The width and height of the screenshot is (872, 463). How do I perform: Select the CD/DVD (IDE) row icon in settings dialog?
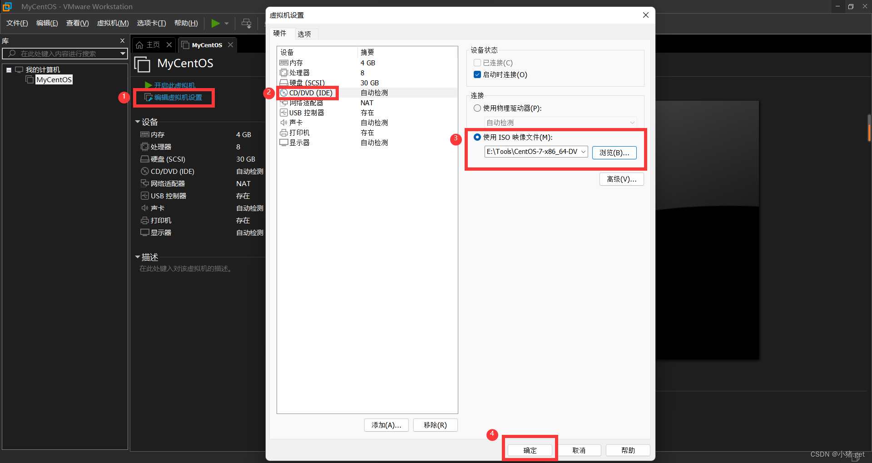(284, 93)
